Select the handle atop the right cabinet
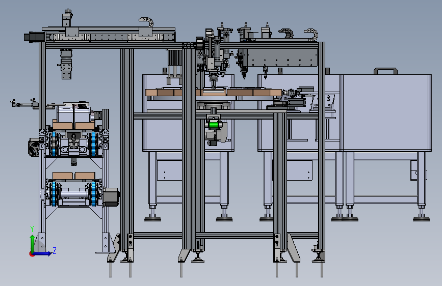This screenshot has height=286, width=442. click(385, 71)
